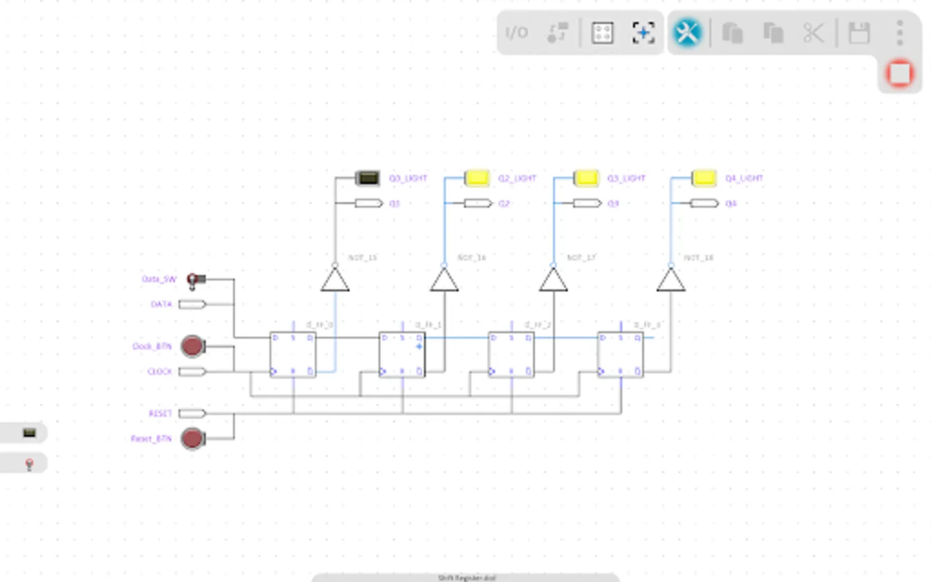Select the NOT_18 inverter gate
Viewport: 931px width, 582px height.
pos(671,279)
